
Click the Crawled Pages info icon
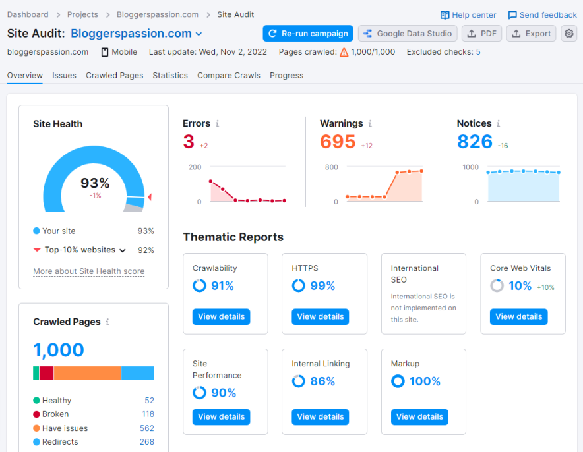click(x=107, y=322)
